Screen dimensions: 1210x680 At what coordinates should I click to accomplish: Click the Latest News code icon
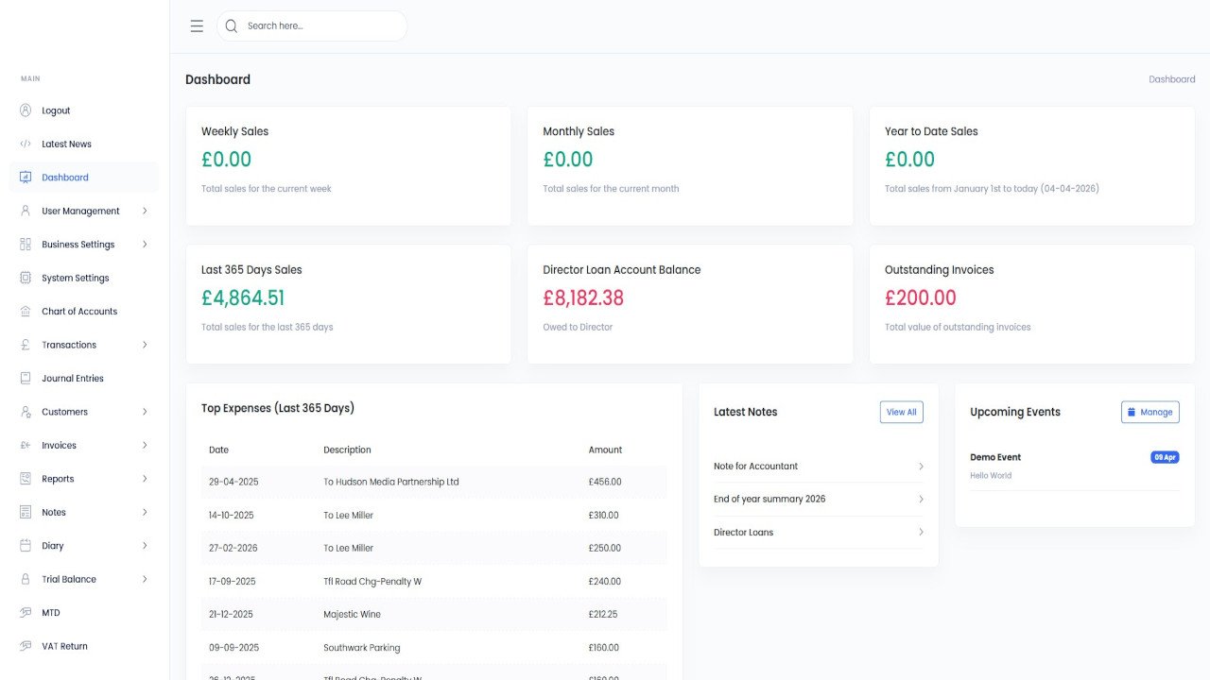(26, 144)
